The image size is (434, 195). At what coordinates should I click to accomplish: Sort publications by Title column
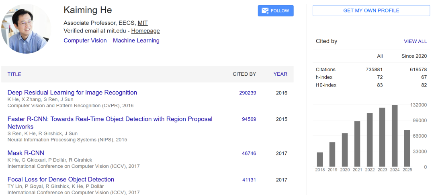click(14, 74)
